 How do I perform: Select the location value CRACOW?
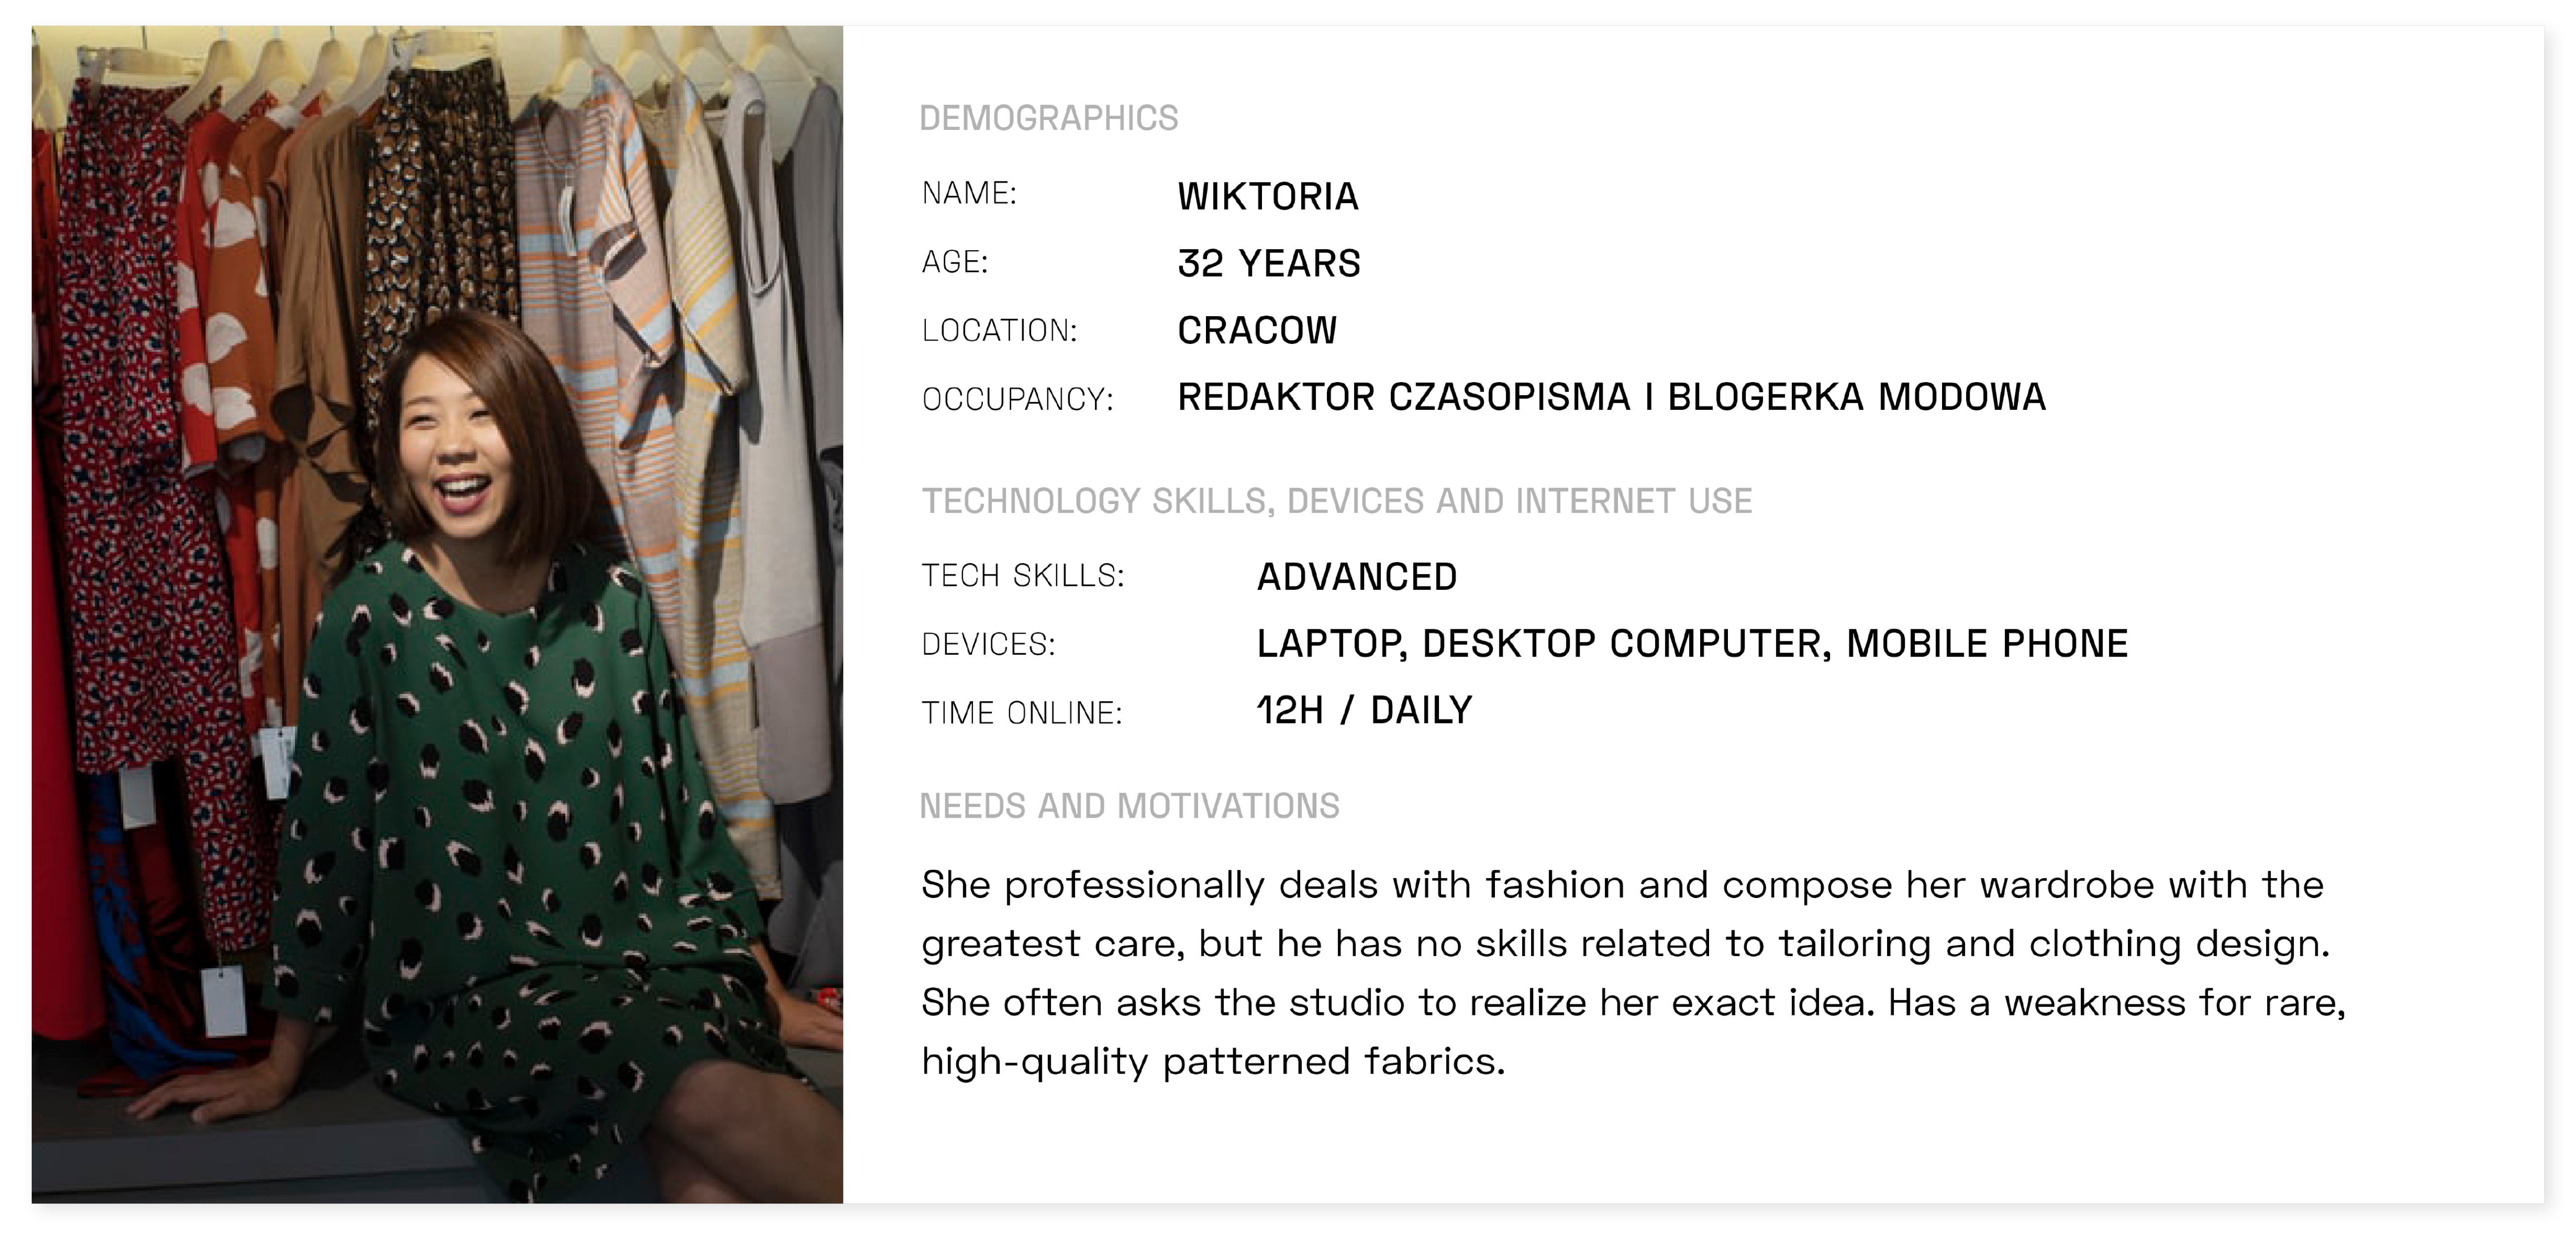point(1257,330)
